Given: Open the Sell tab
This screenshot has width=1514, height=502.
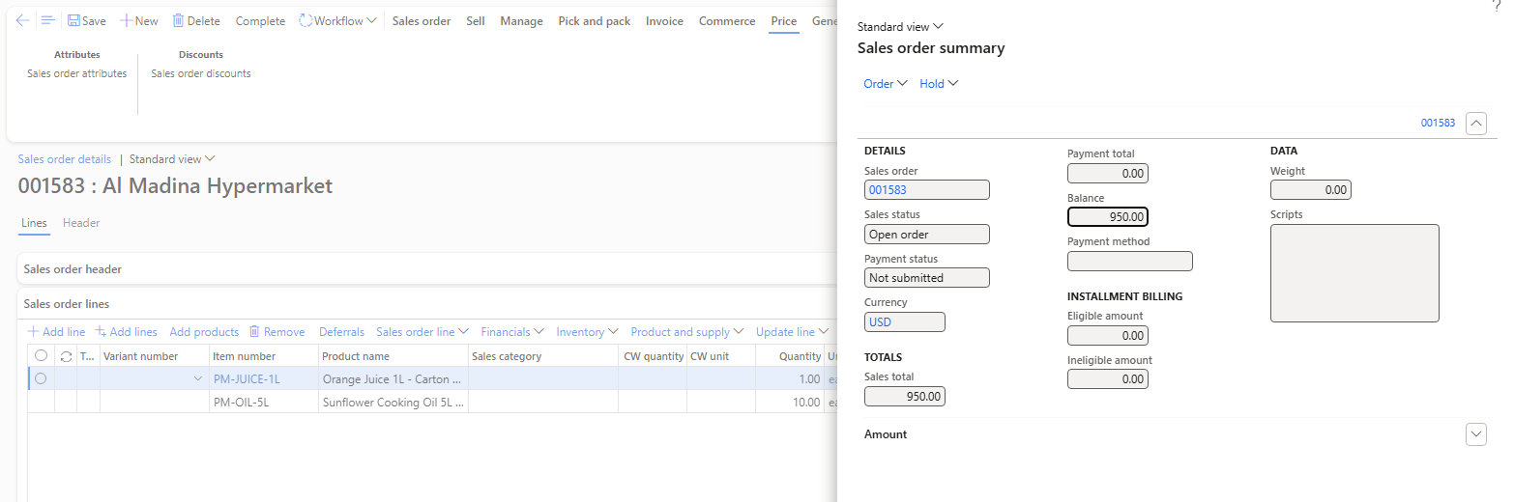Looking at the screenshot, I should coord(476,20).
